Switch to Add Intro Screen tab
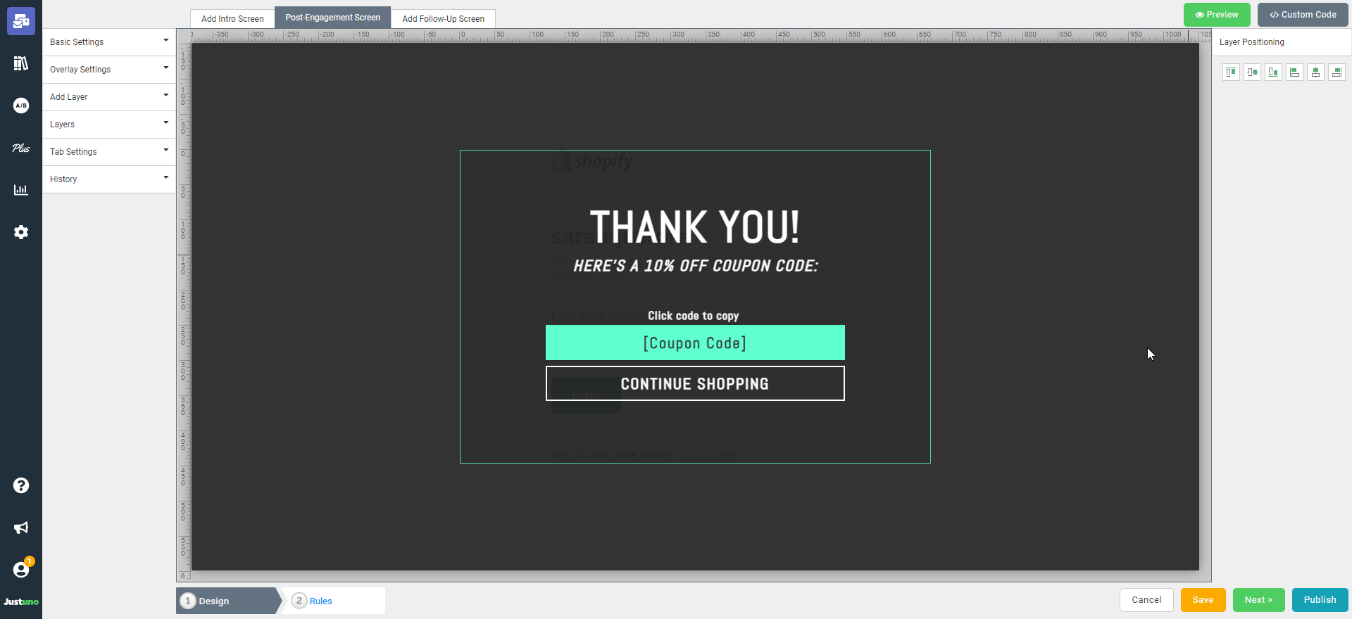Viewport: 1352px width, 619px height. pos(232,19)
